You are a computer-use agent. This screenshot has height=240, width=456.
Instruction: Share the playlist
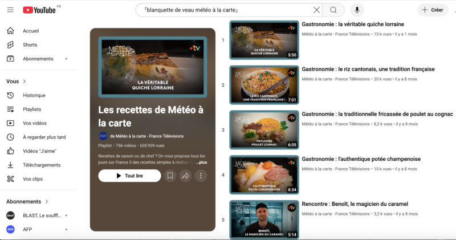(x=185, y=176)
